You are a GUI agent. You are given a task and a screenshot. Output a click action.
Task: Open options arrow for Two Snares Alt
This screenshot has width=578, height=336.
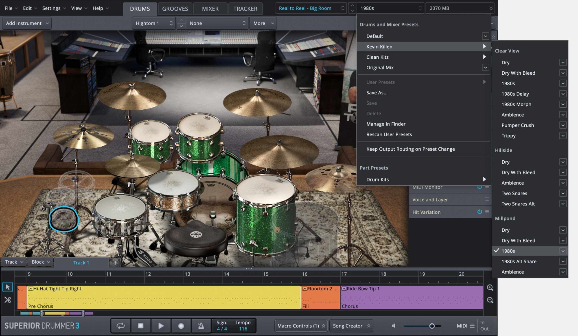pos(563,204)
